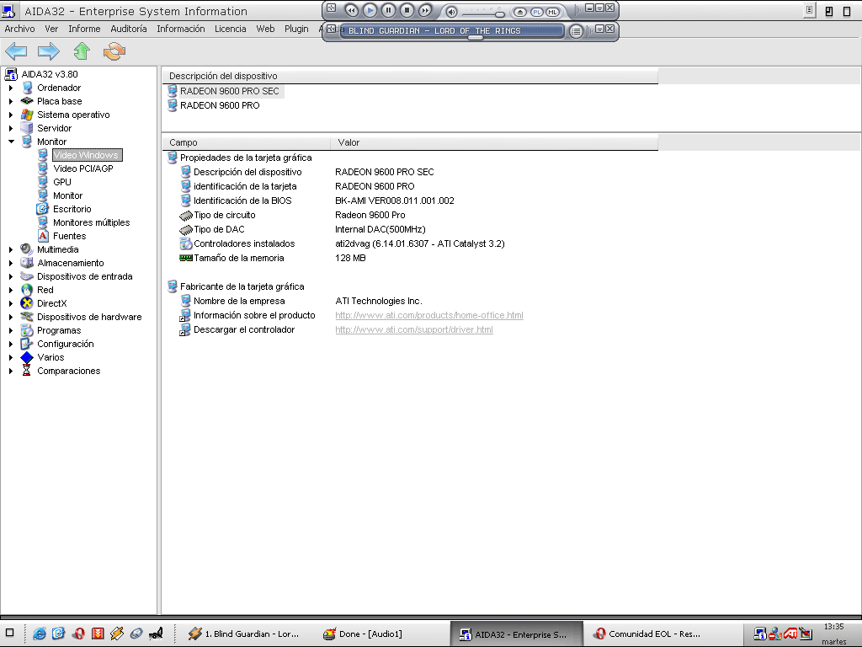Expand the Red node arrow
Viewport: 862px width, 647px height.
(11, 290)
